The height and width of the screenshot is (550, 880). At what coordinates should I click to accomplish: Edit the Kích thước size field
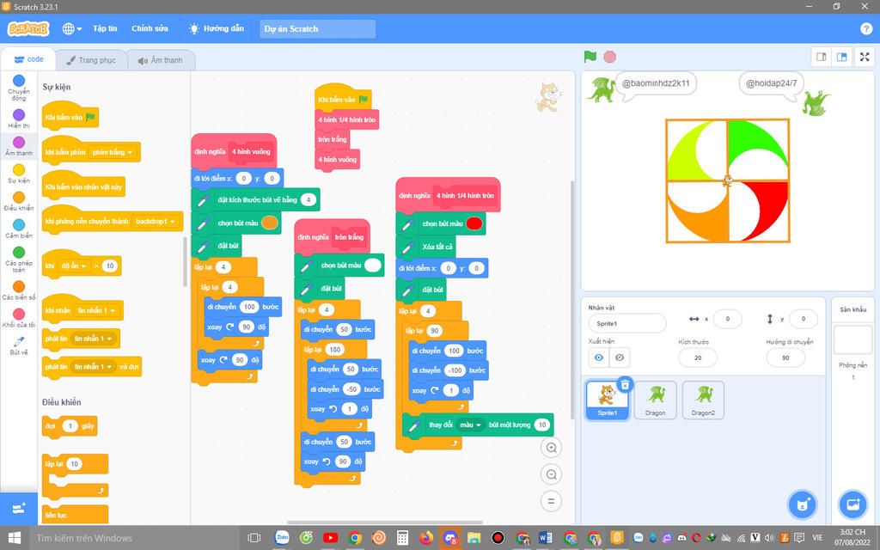(698, 357)
